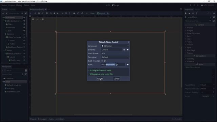This screenshot has height=122, width=217.
Task: Toggle visibility of Options button node
Action: [24, 27]
